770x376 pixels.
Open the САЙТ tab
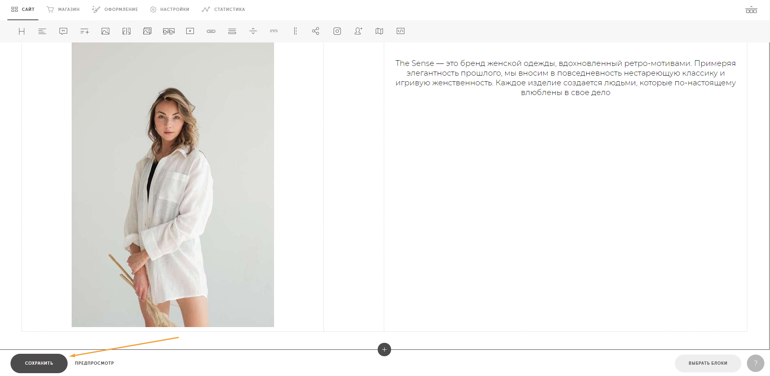coord(23,9)
